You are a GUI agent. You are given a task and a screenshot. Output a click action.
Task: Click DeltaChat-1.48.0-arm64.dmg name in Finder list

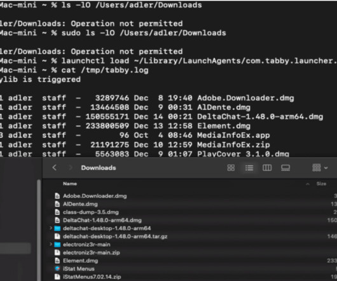pos(102,220)
